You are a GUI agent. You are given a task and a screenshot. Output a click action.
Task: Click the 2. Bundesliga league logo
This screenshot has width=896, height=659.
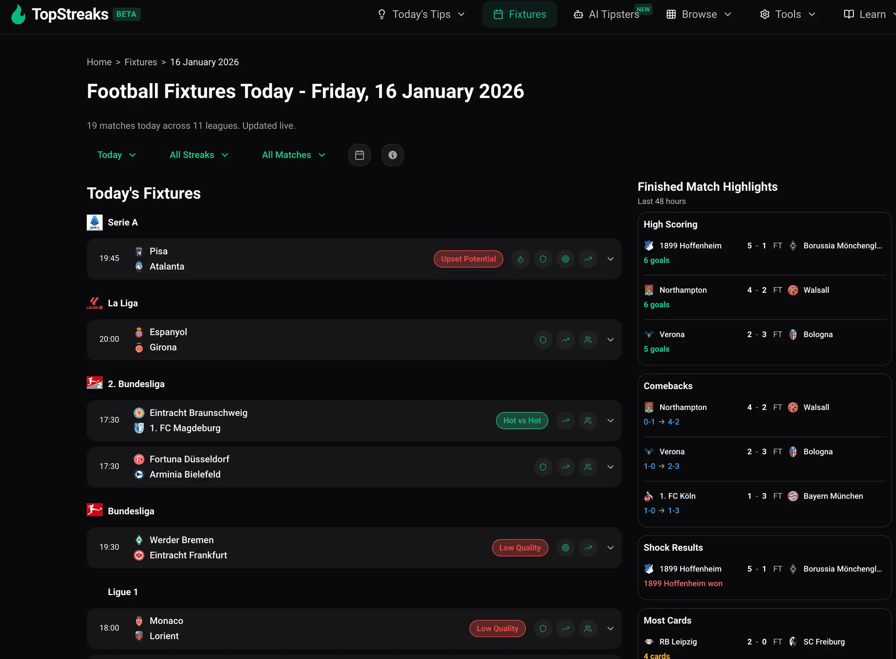(x=94, y=383)
